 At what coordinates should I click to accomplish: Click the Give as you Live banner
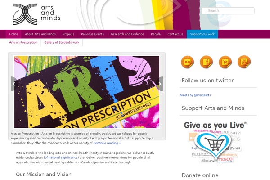(x=215, y=142)
